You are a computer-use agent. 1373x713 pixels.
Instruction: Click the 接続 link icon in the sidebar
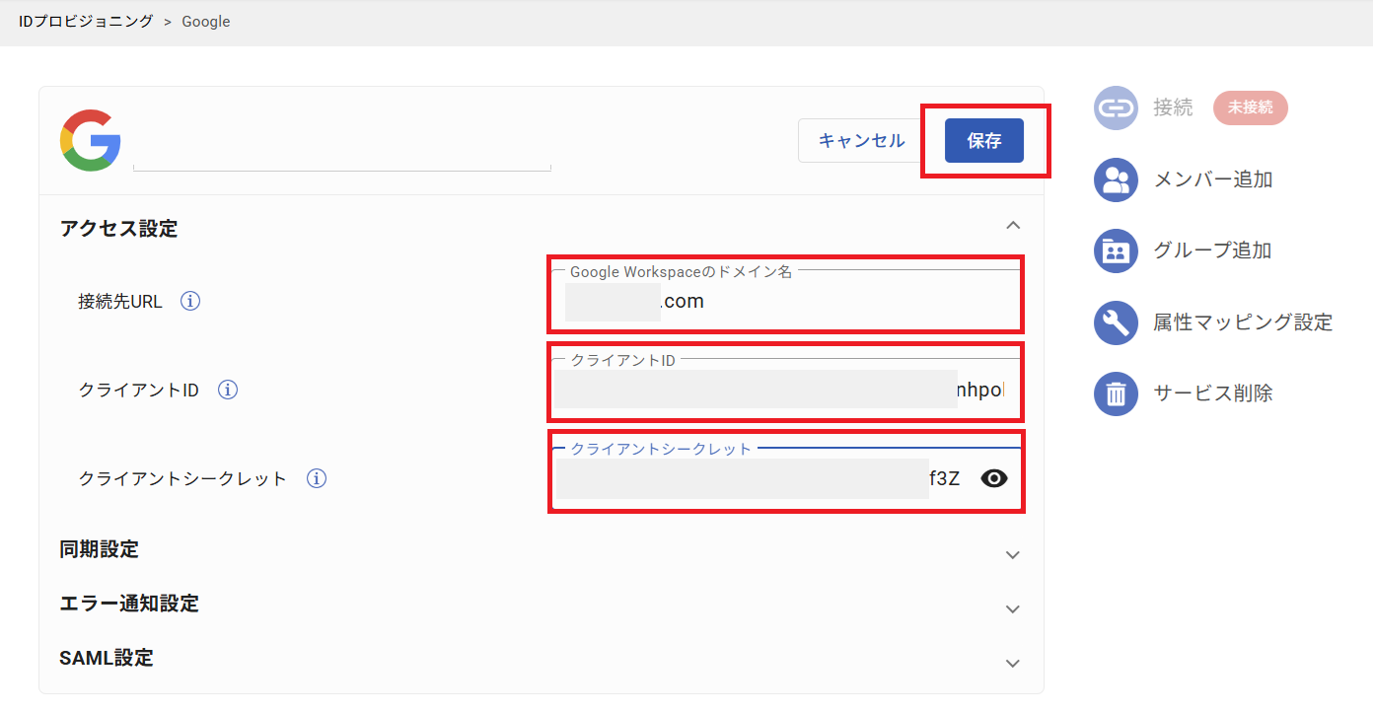point(1116,107)
